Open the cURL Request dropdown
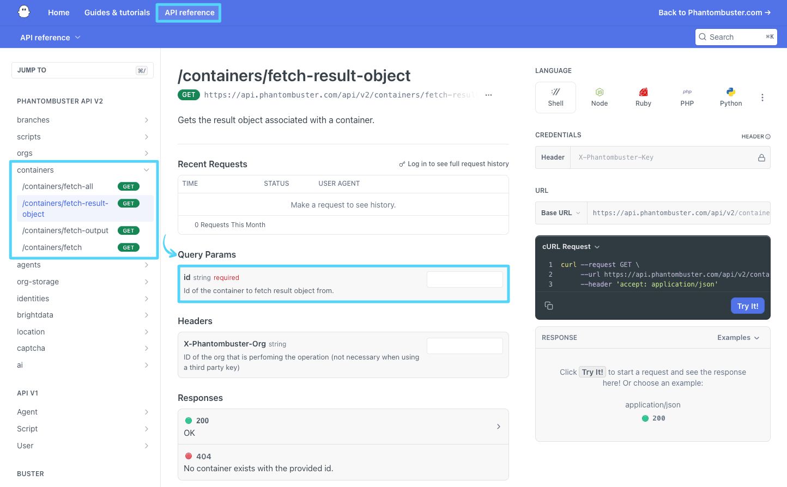 [571, 247]
